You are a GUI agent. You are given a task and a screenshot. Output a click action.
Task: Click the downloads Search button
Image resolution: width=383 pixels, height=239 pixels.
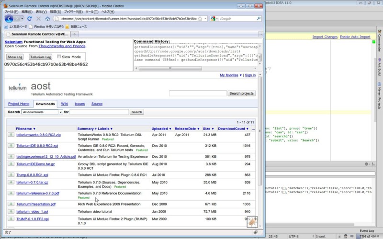coord(137,112)
